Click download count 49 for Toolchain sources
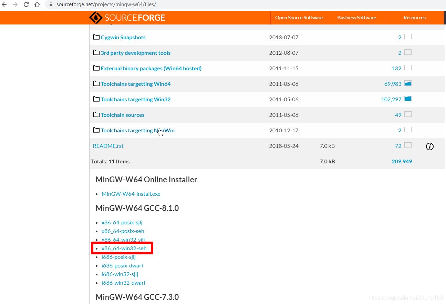 (398, 115)
